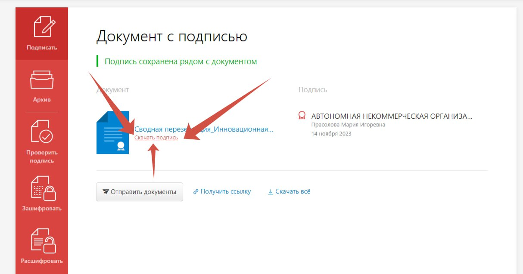
Task: Download everything using Скачать всё
Action: pos(293,191)
